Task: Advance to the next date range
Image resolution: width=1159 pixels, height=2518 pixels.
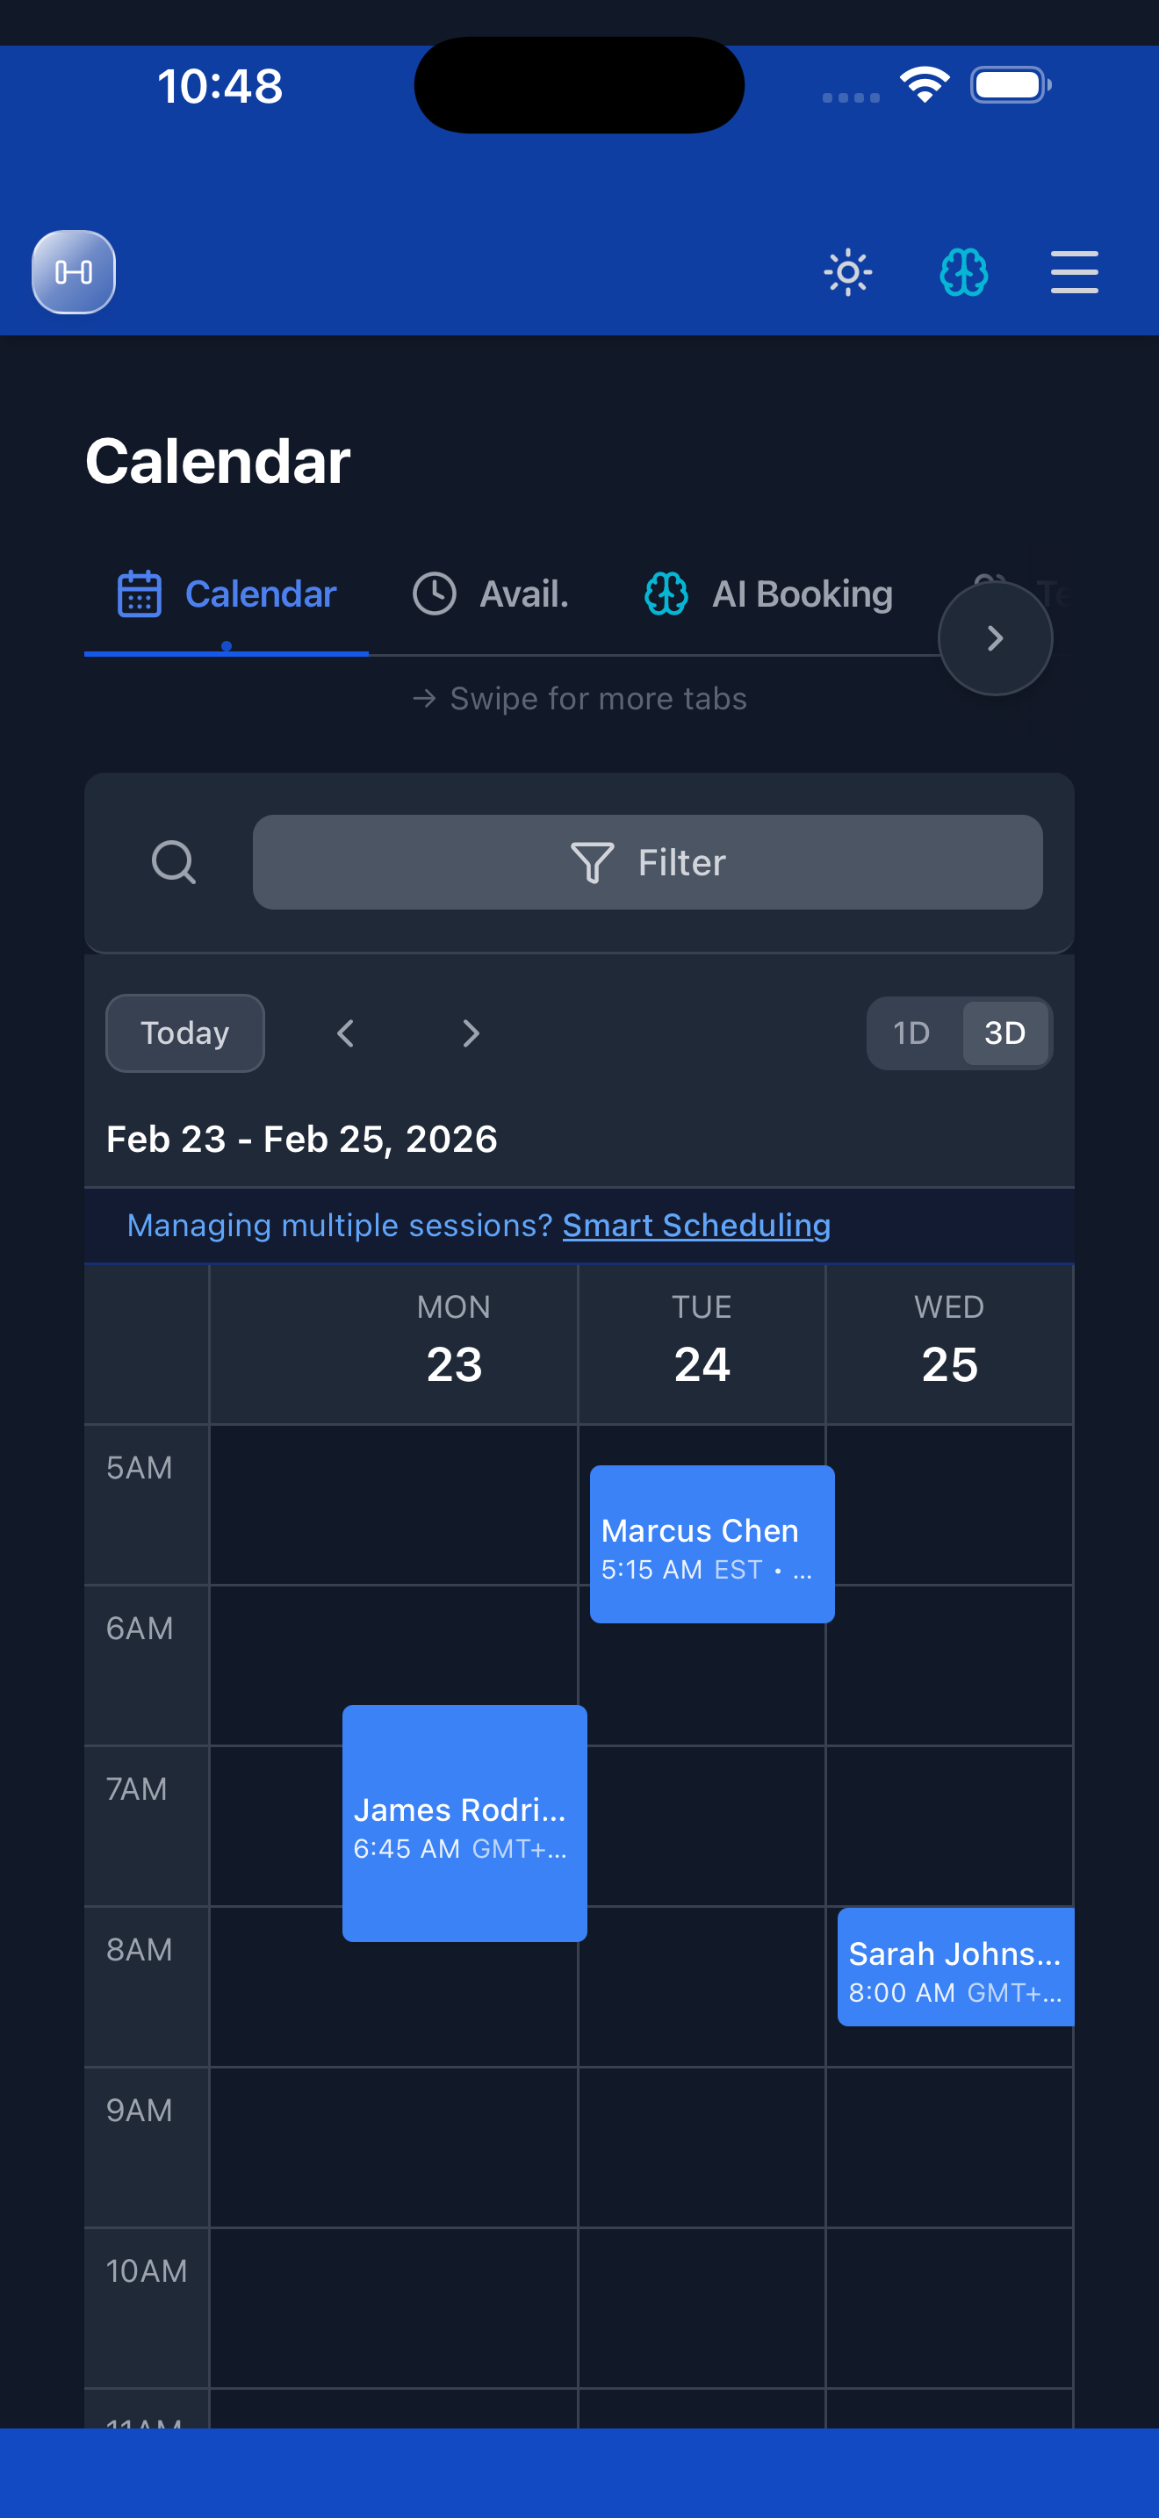Action: tap(470, 1032)
